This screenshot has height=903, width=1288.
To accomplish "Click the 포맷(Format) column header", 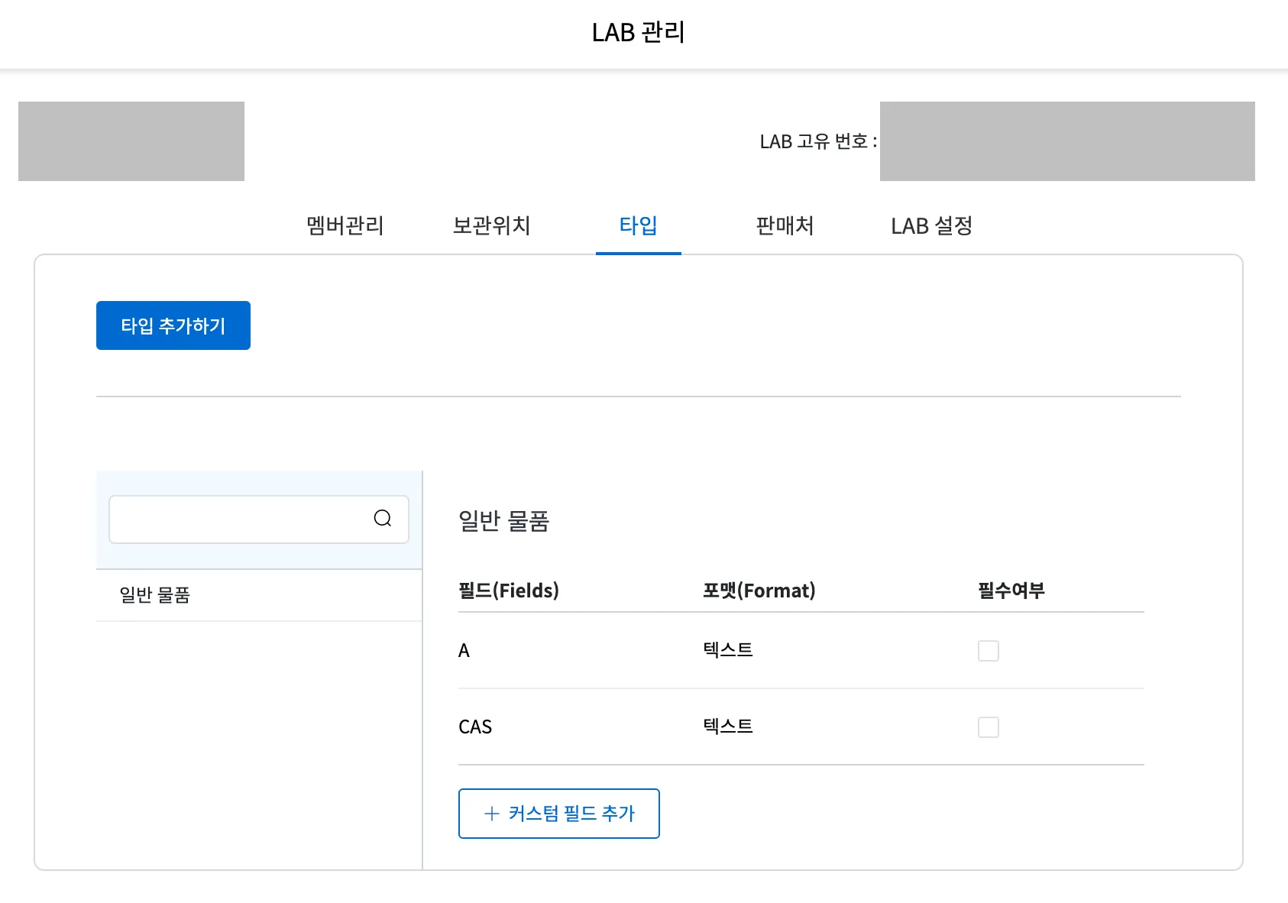I will pos(759,591).
